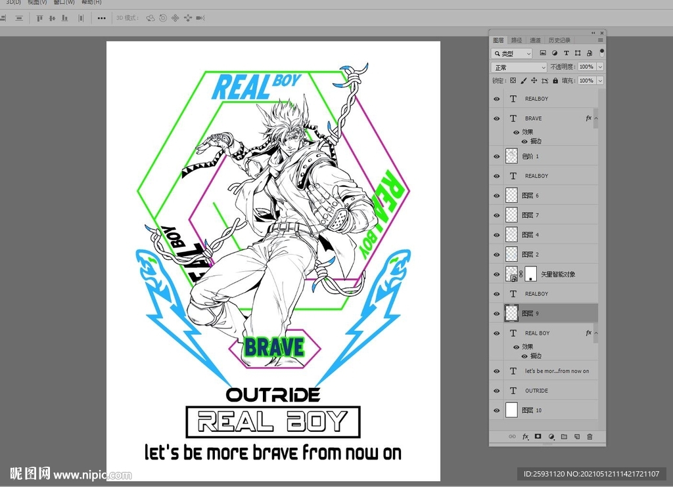
Task: Click the text layer filter T icon
Action: (567, 53)
